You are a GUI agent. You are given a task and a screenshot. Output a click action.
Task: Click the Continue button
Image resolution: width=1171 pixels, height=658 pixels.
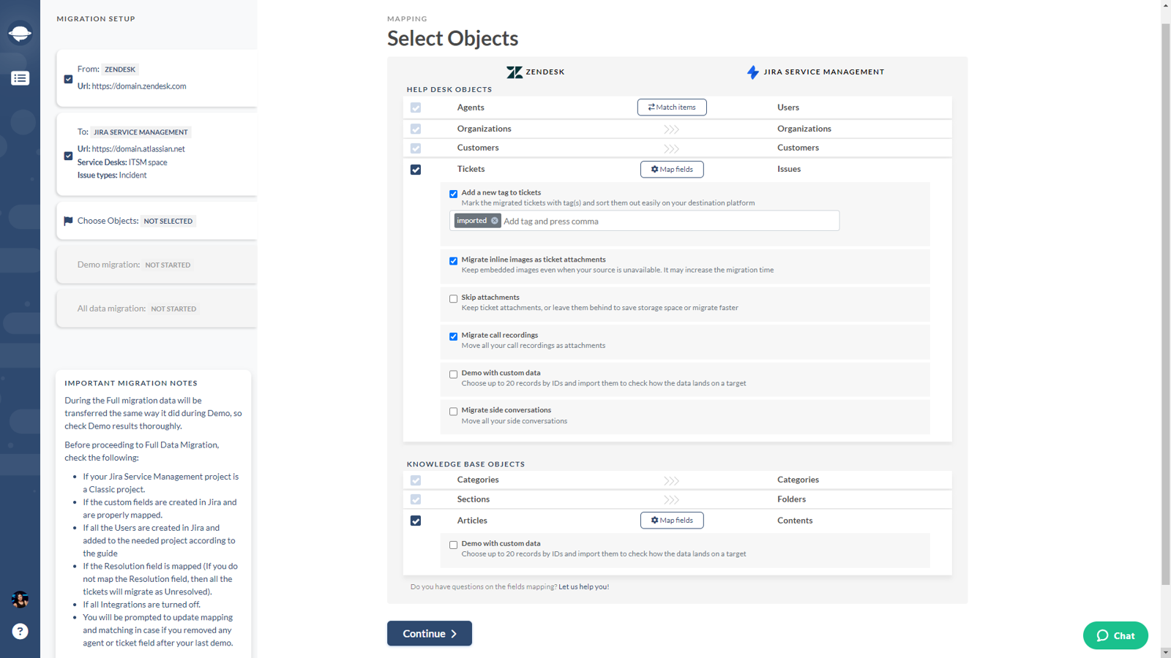[429, 634]
